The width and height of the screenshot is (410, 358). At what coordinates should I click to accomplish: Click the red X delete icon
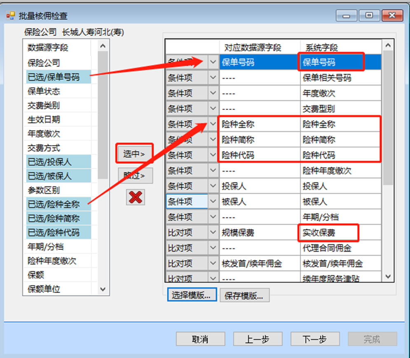tap(135, 197)
